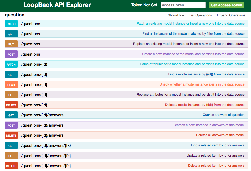Open the /questions/{id}/answers path in the DELETE row
Screen dimensions: 251x171
pyautogui.click(x=42, y=135)
